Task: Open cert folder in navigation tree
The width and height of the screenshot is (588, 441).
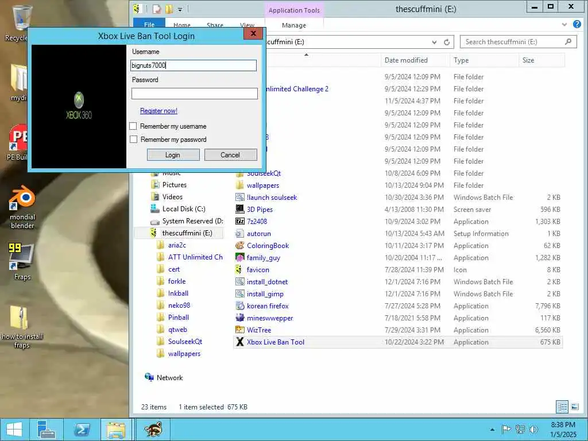Action: click(x=174, y=269)
